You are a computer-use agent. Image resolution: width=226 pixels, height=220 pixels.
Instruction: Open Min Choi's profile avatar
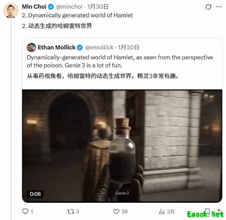11,11
